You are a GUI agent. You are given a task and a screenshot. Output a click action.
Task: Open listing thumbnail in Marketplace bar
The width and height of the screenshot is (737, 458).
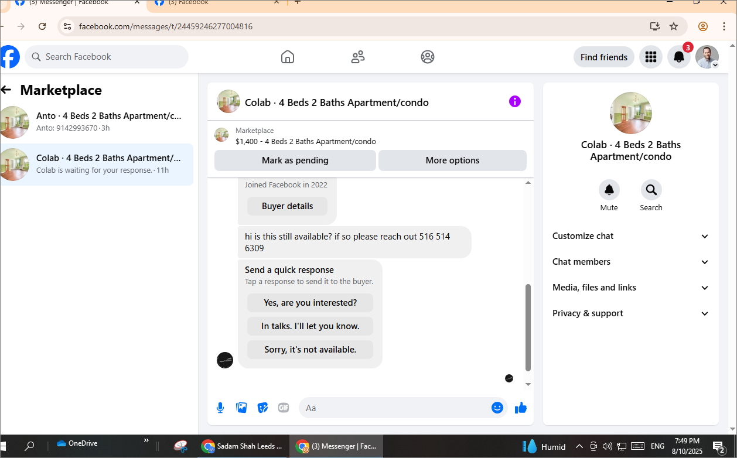tap(221, 135)
